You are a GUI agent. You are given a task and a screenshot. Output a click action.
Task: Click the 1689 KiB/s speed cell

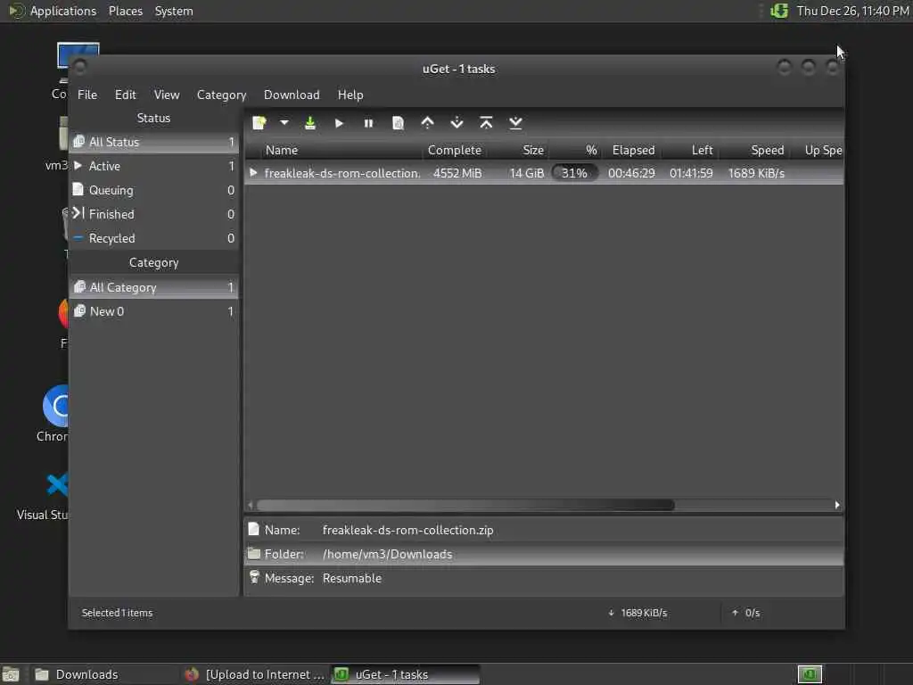[x=756, y=173]
